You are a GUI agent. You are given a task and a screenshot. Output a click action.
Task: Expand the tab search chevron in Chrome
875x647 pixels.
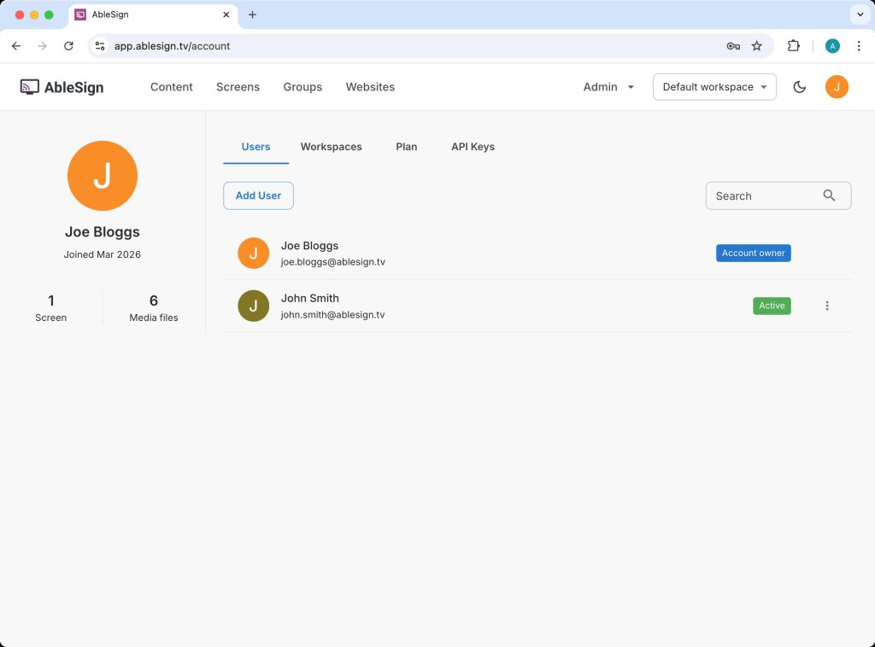coord(860,15)
